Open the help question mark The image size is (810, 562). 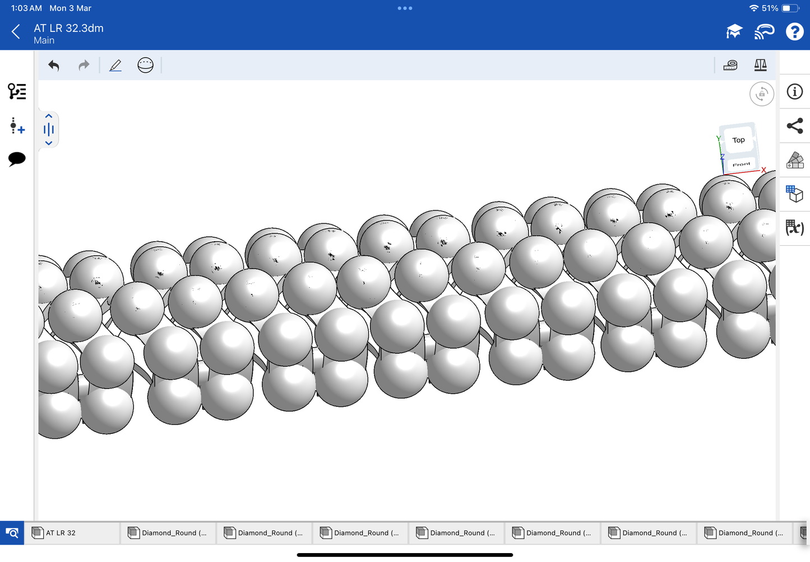(794, 32)
